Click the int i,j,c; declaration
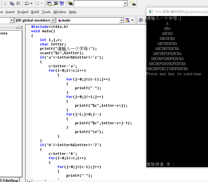Image resolution: width=208 pixels, height=182 pixels. pos(51,40)
